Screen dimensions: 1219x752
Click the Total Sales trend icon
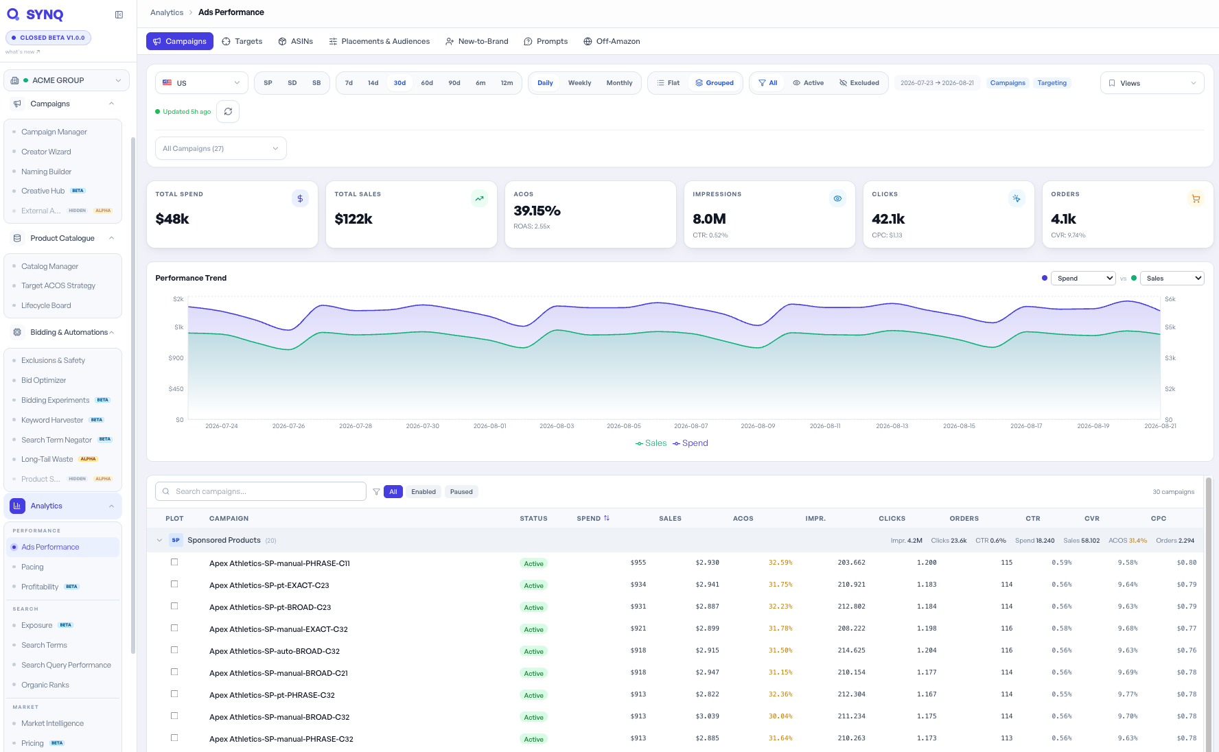point(479,198)
